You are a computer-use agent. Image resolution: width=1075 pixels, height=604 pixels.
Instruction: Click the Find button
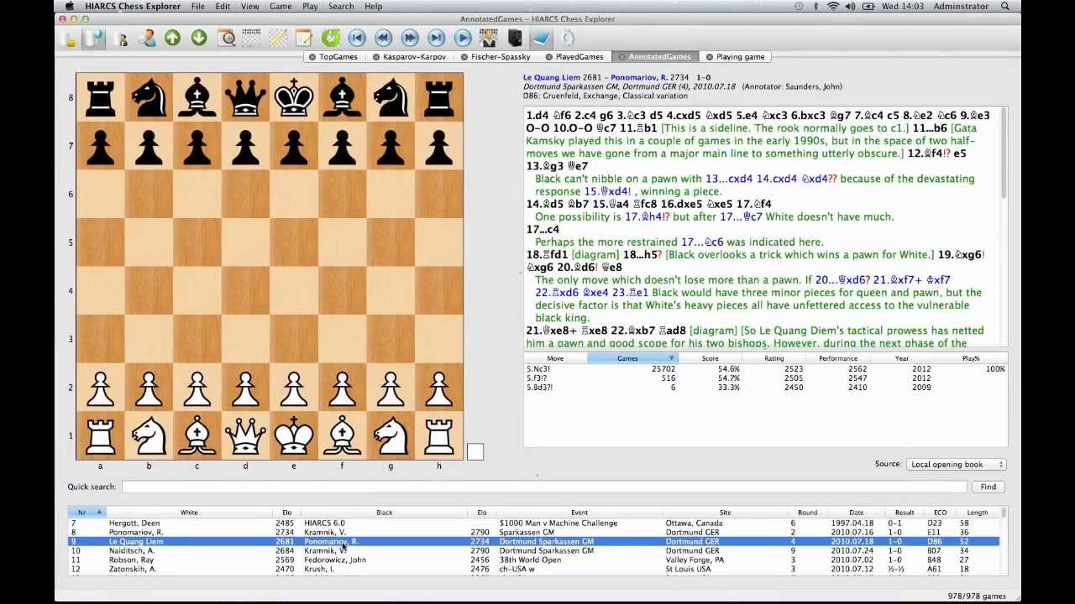(988, 487)
